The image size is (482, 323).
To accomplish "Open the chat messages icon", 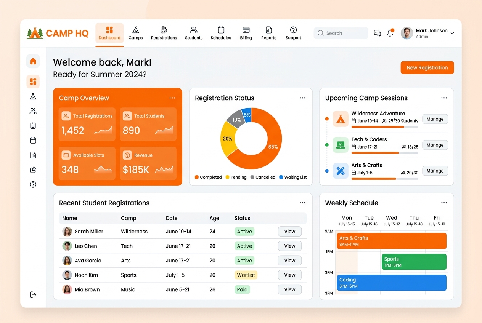I will pos(378,33).
